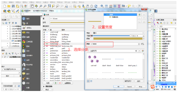
Task: Click the epsilon expression button in Layer Properties
Action: click(151, 19)
